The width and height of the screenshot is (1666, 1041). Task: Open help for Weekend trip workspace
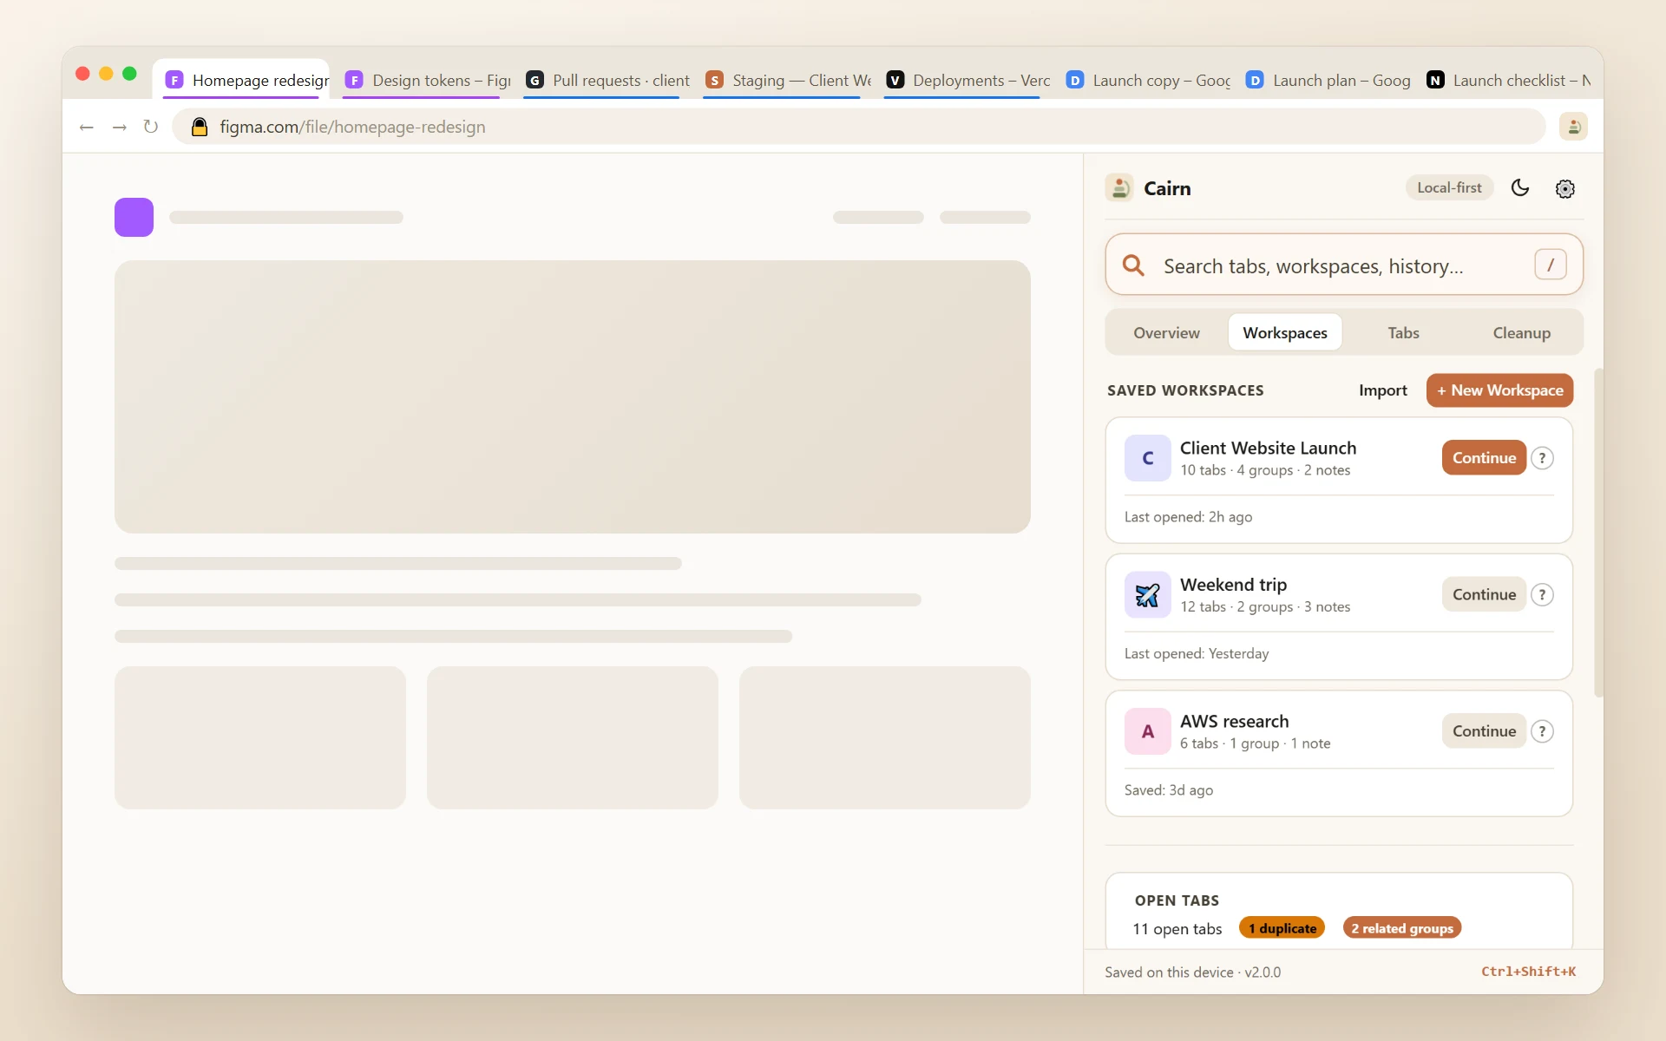[1542, 595]
